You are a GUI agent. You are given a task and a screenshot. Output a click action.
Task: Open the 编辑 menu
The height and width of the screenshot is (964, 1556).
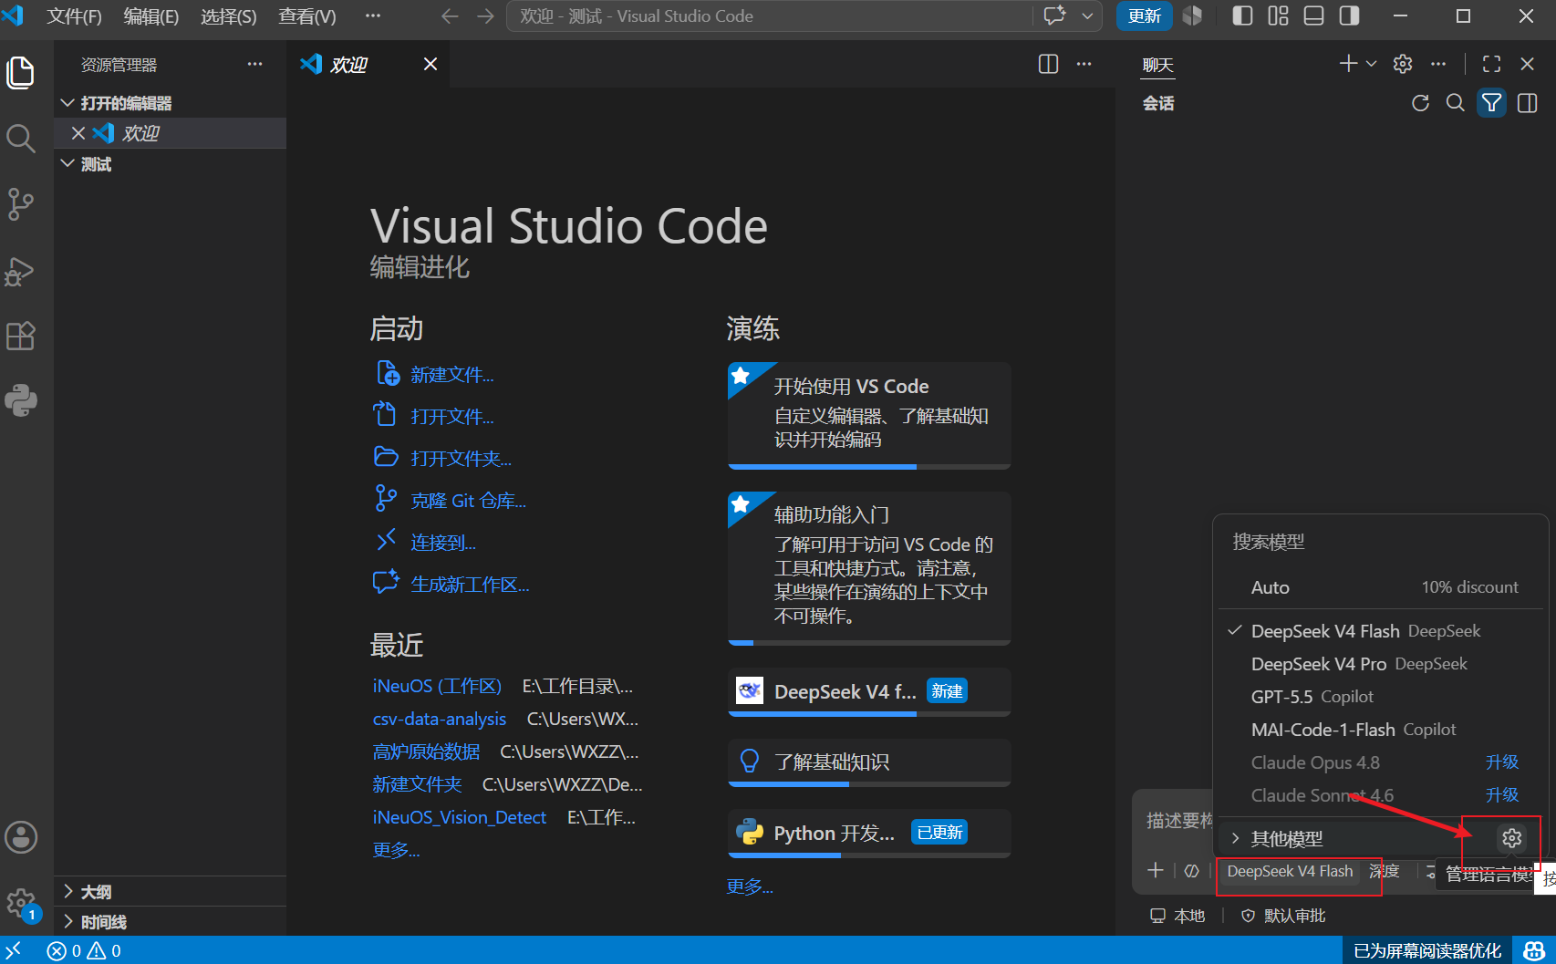(x=150, y=16)
